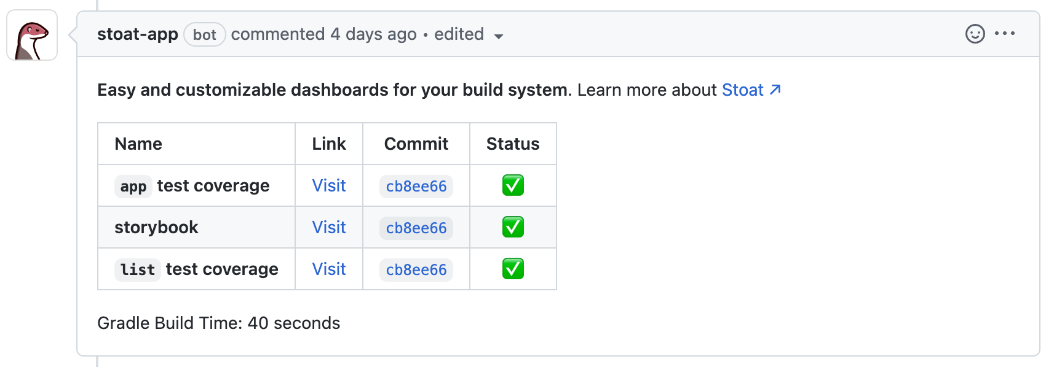Open the comment options ellipsis menu

[x=1005, y=34]
